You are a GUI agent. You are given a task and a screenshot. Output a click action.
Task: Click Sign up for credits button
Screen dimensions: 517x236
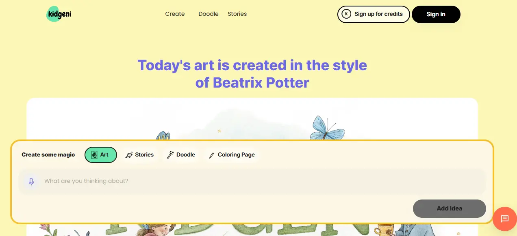(x=374, y=14)
